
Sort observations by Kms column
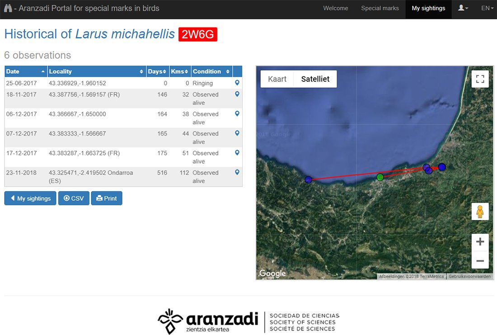pyautogui.click(x=180, y=71)
